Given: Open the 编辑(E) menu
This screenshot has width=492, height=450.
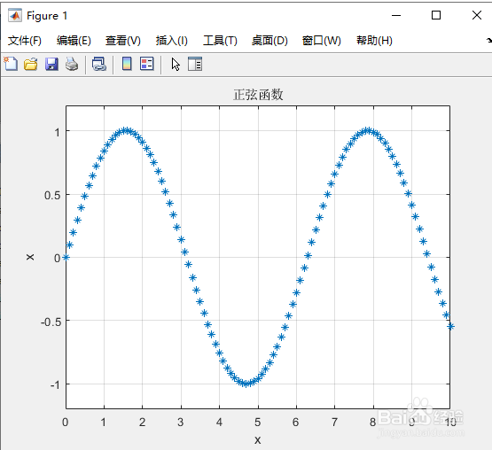Looking at the screenshot, I should 74,41.
